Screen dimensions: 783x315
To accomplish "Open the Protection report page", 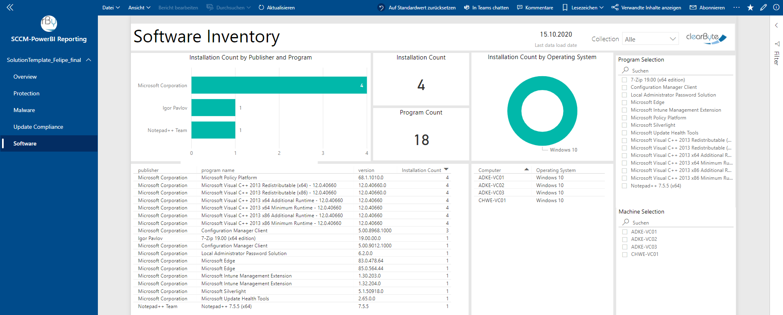I will [27, 93].
